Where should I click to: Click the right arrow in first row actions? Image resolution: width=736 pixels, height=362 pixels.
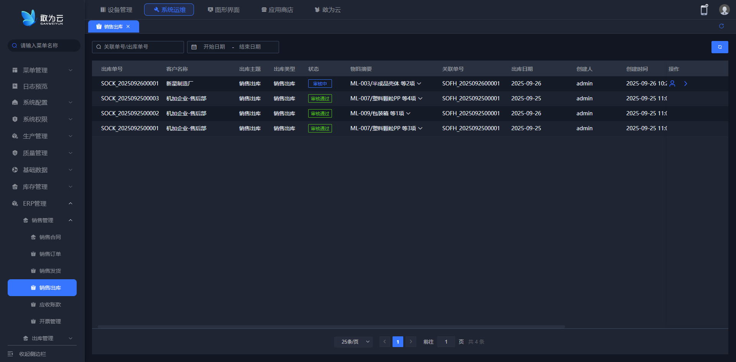click(685, 84)
